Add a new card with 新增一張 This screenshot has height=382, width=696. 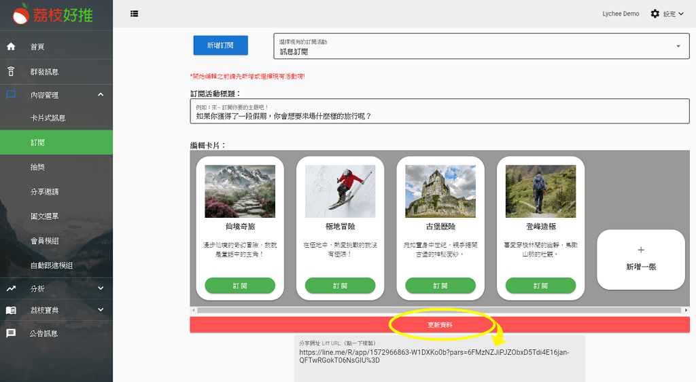pyautogui.click(x=640, y=260)
